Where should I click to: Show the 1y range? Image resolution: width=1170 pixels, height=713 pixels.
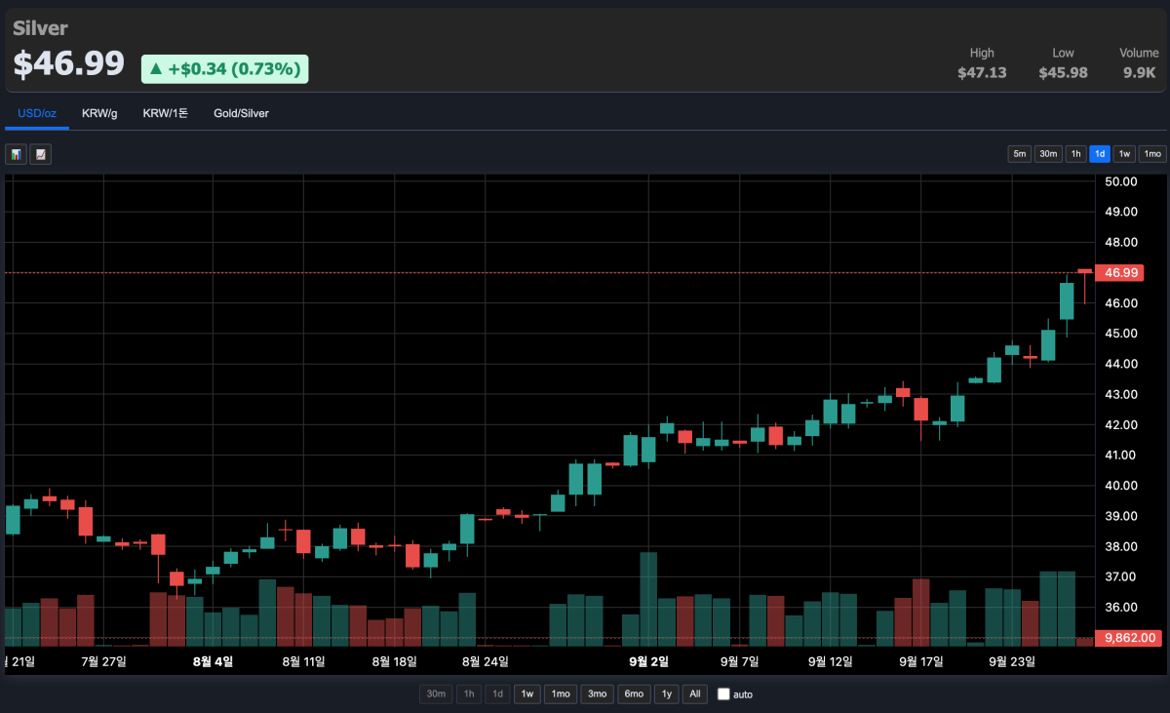tap(667, 694)
